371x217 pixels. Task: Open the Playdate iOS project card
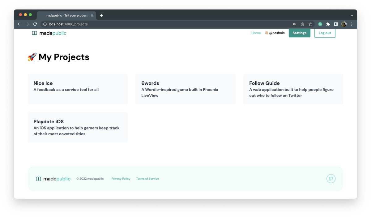coord(78,127)
